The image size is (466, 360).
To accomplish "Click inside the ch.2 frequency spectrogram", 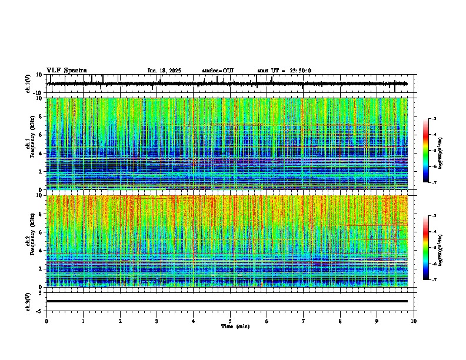I will [x=227, y=241].
